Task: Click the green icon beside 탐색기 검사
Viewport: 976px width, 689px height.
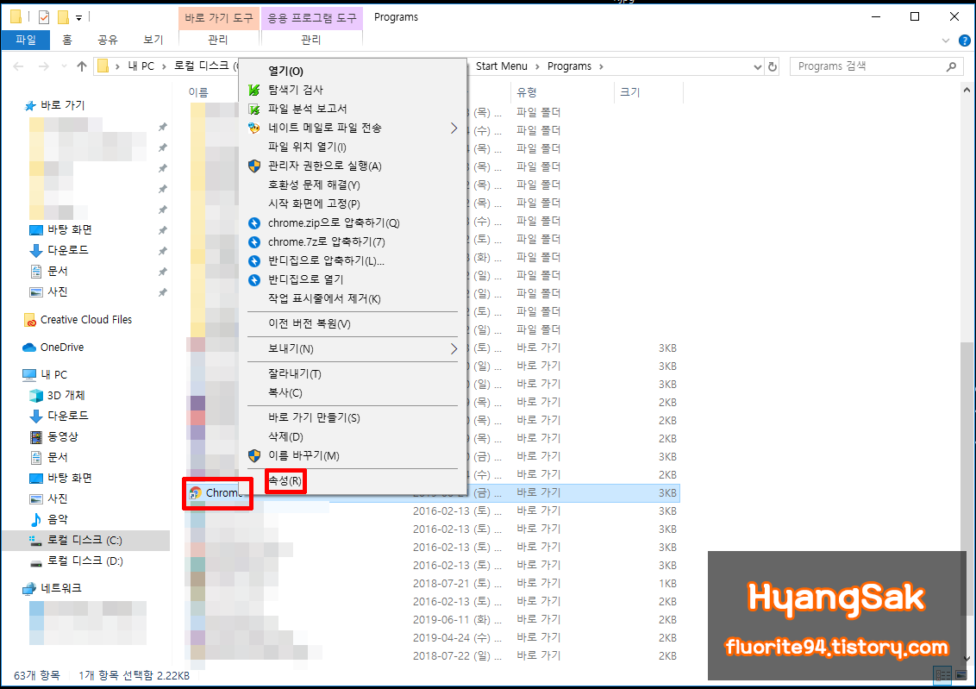Action: [254, 91]
